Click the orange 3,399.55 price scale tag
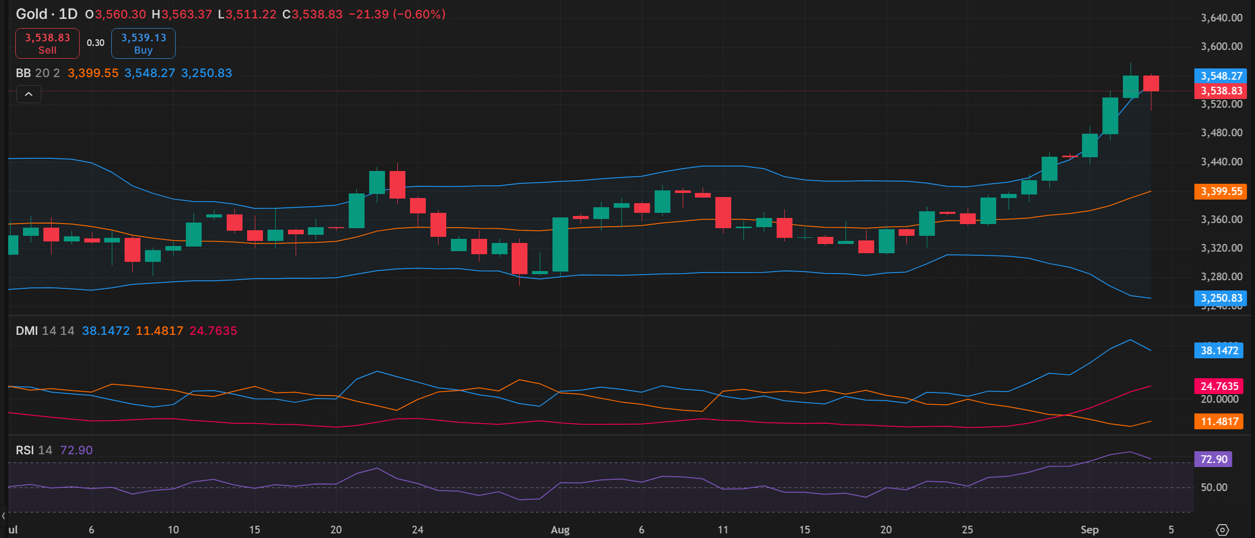 tap(1221, 191)
